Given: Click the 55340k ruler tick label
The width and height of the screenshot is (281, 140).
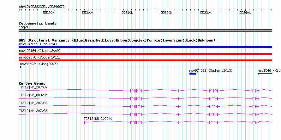Looking at the screenshot, I should point(245,13).
